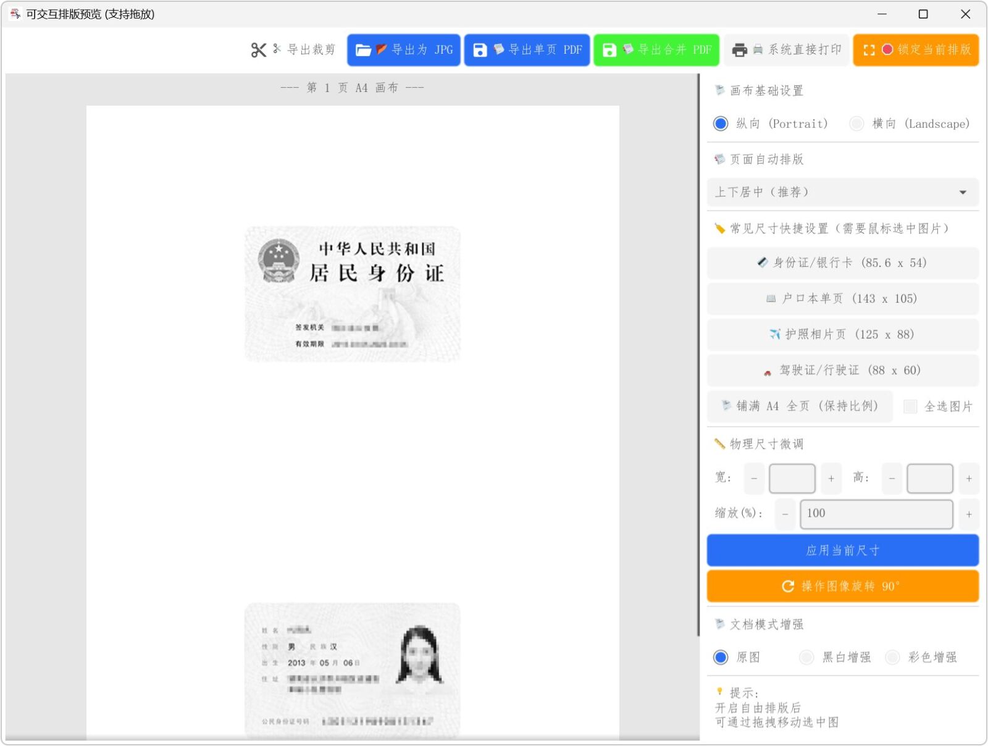The width and height of the screenshot is (988, 746).
Task: Increase the 缩放(%) value with the plus button
Action: click(x=969, y=514)
